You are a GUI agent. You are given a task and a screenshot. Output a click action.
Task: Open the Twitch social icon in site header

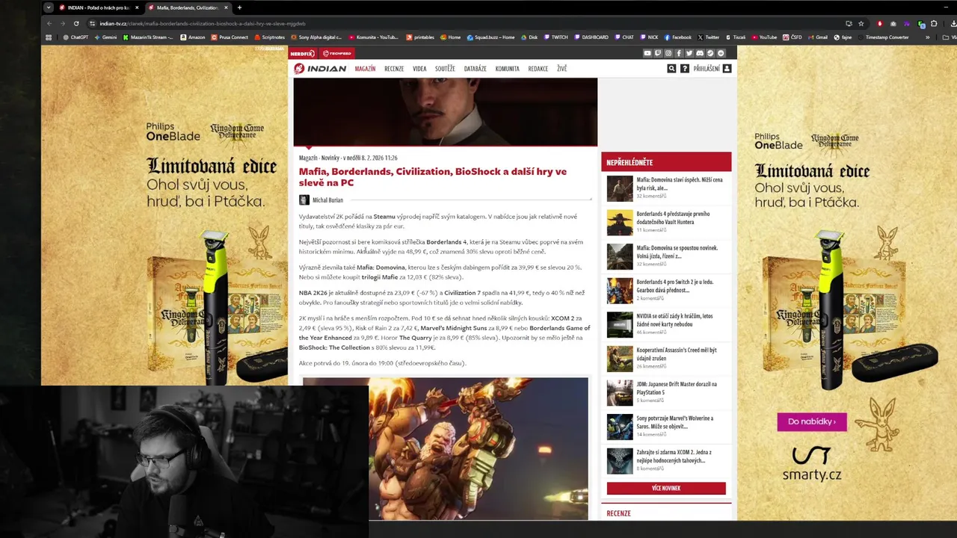pyautogui.click(x=658, y=53)
